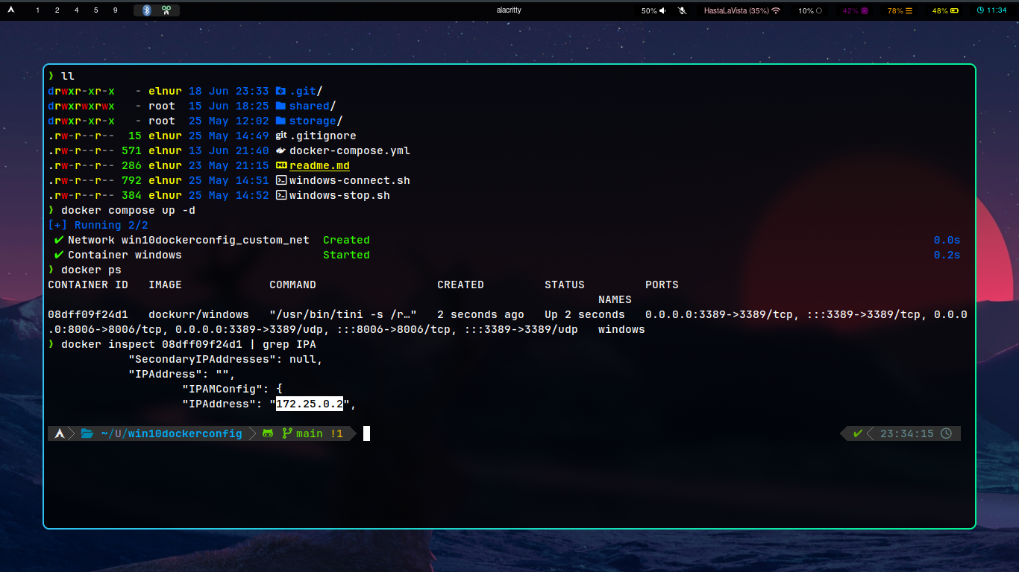Click the docker-compose.yml file name
Image resolution: width=1019 pixels, height=572 pixels.
(349, 150)
